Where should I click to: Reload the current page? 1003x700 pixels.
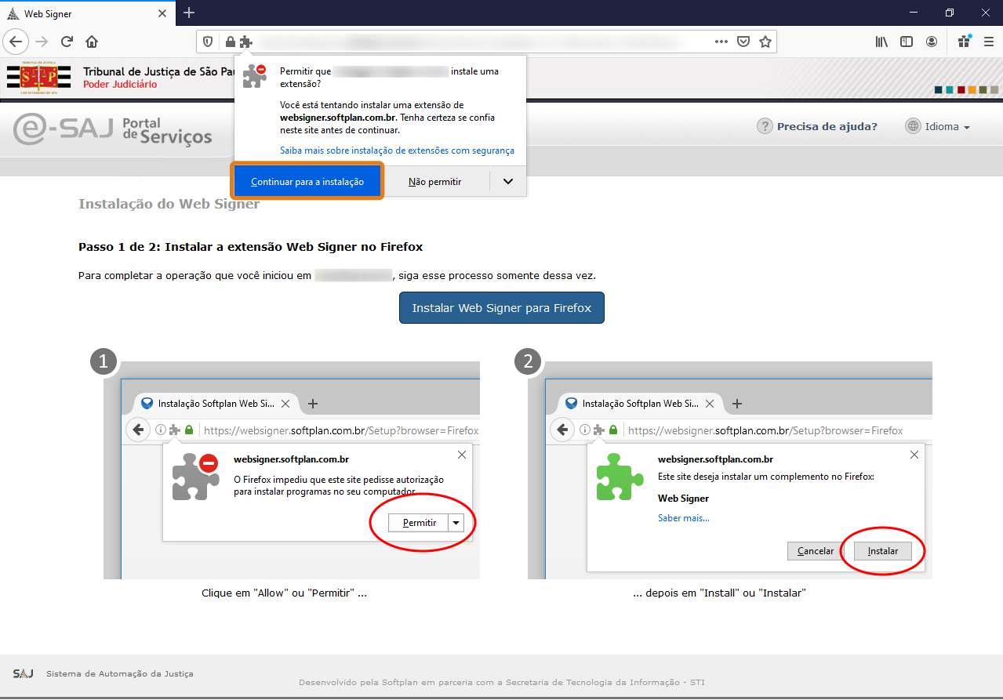67,42
